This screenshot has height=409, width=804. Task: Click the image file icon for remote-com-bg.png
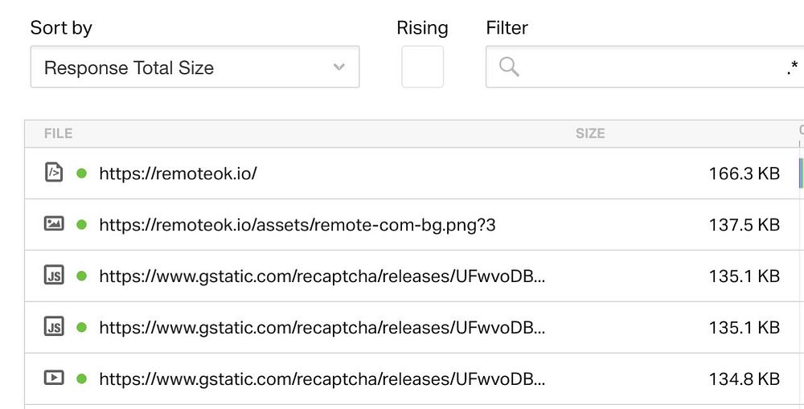[x=54, y=224]
